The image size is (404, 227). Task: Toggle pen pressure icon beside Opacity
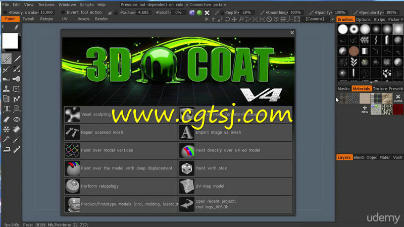[x=312, y=12]
